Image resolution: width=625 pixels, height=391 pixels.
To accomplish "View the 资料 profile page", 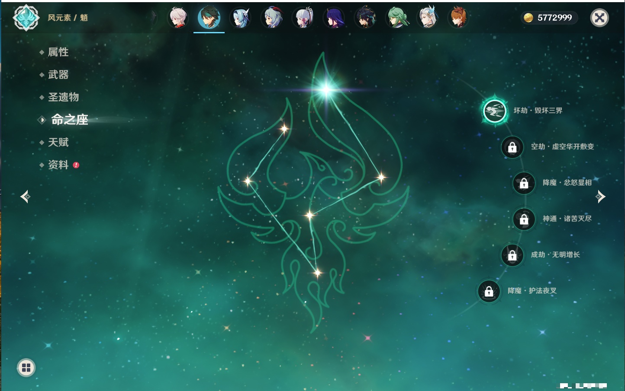I will coord(58,165).
